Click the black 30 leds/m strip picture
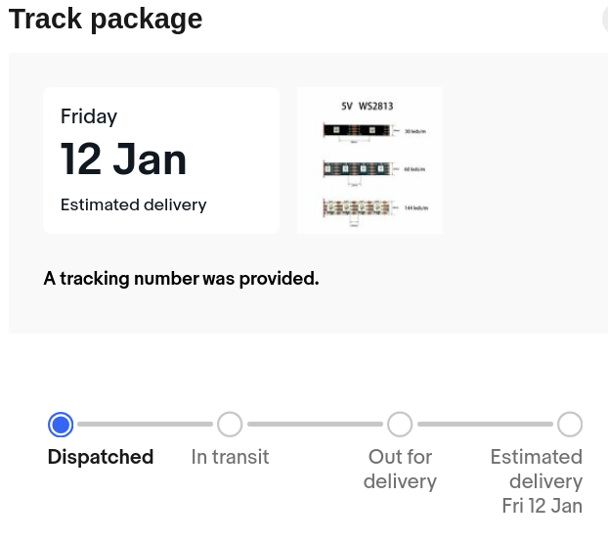Image resolution: width=608 pixels, height=541 pixels. click(x=357, y=130)
